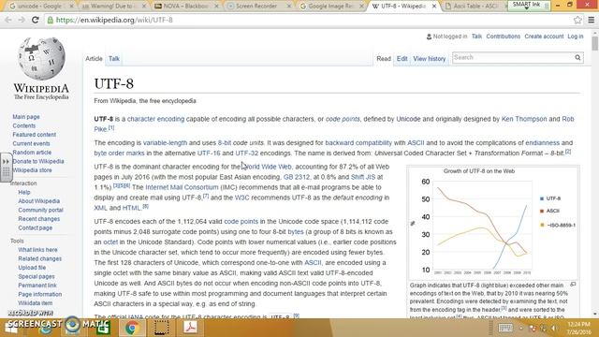The height and width of the screenshot is (337, 599).
Task: Reload the Wikipedia page
Action: 36,20
